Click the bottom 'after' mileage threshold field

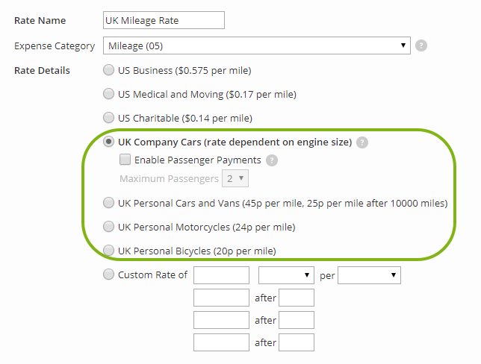296,342
